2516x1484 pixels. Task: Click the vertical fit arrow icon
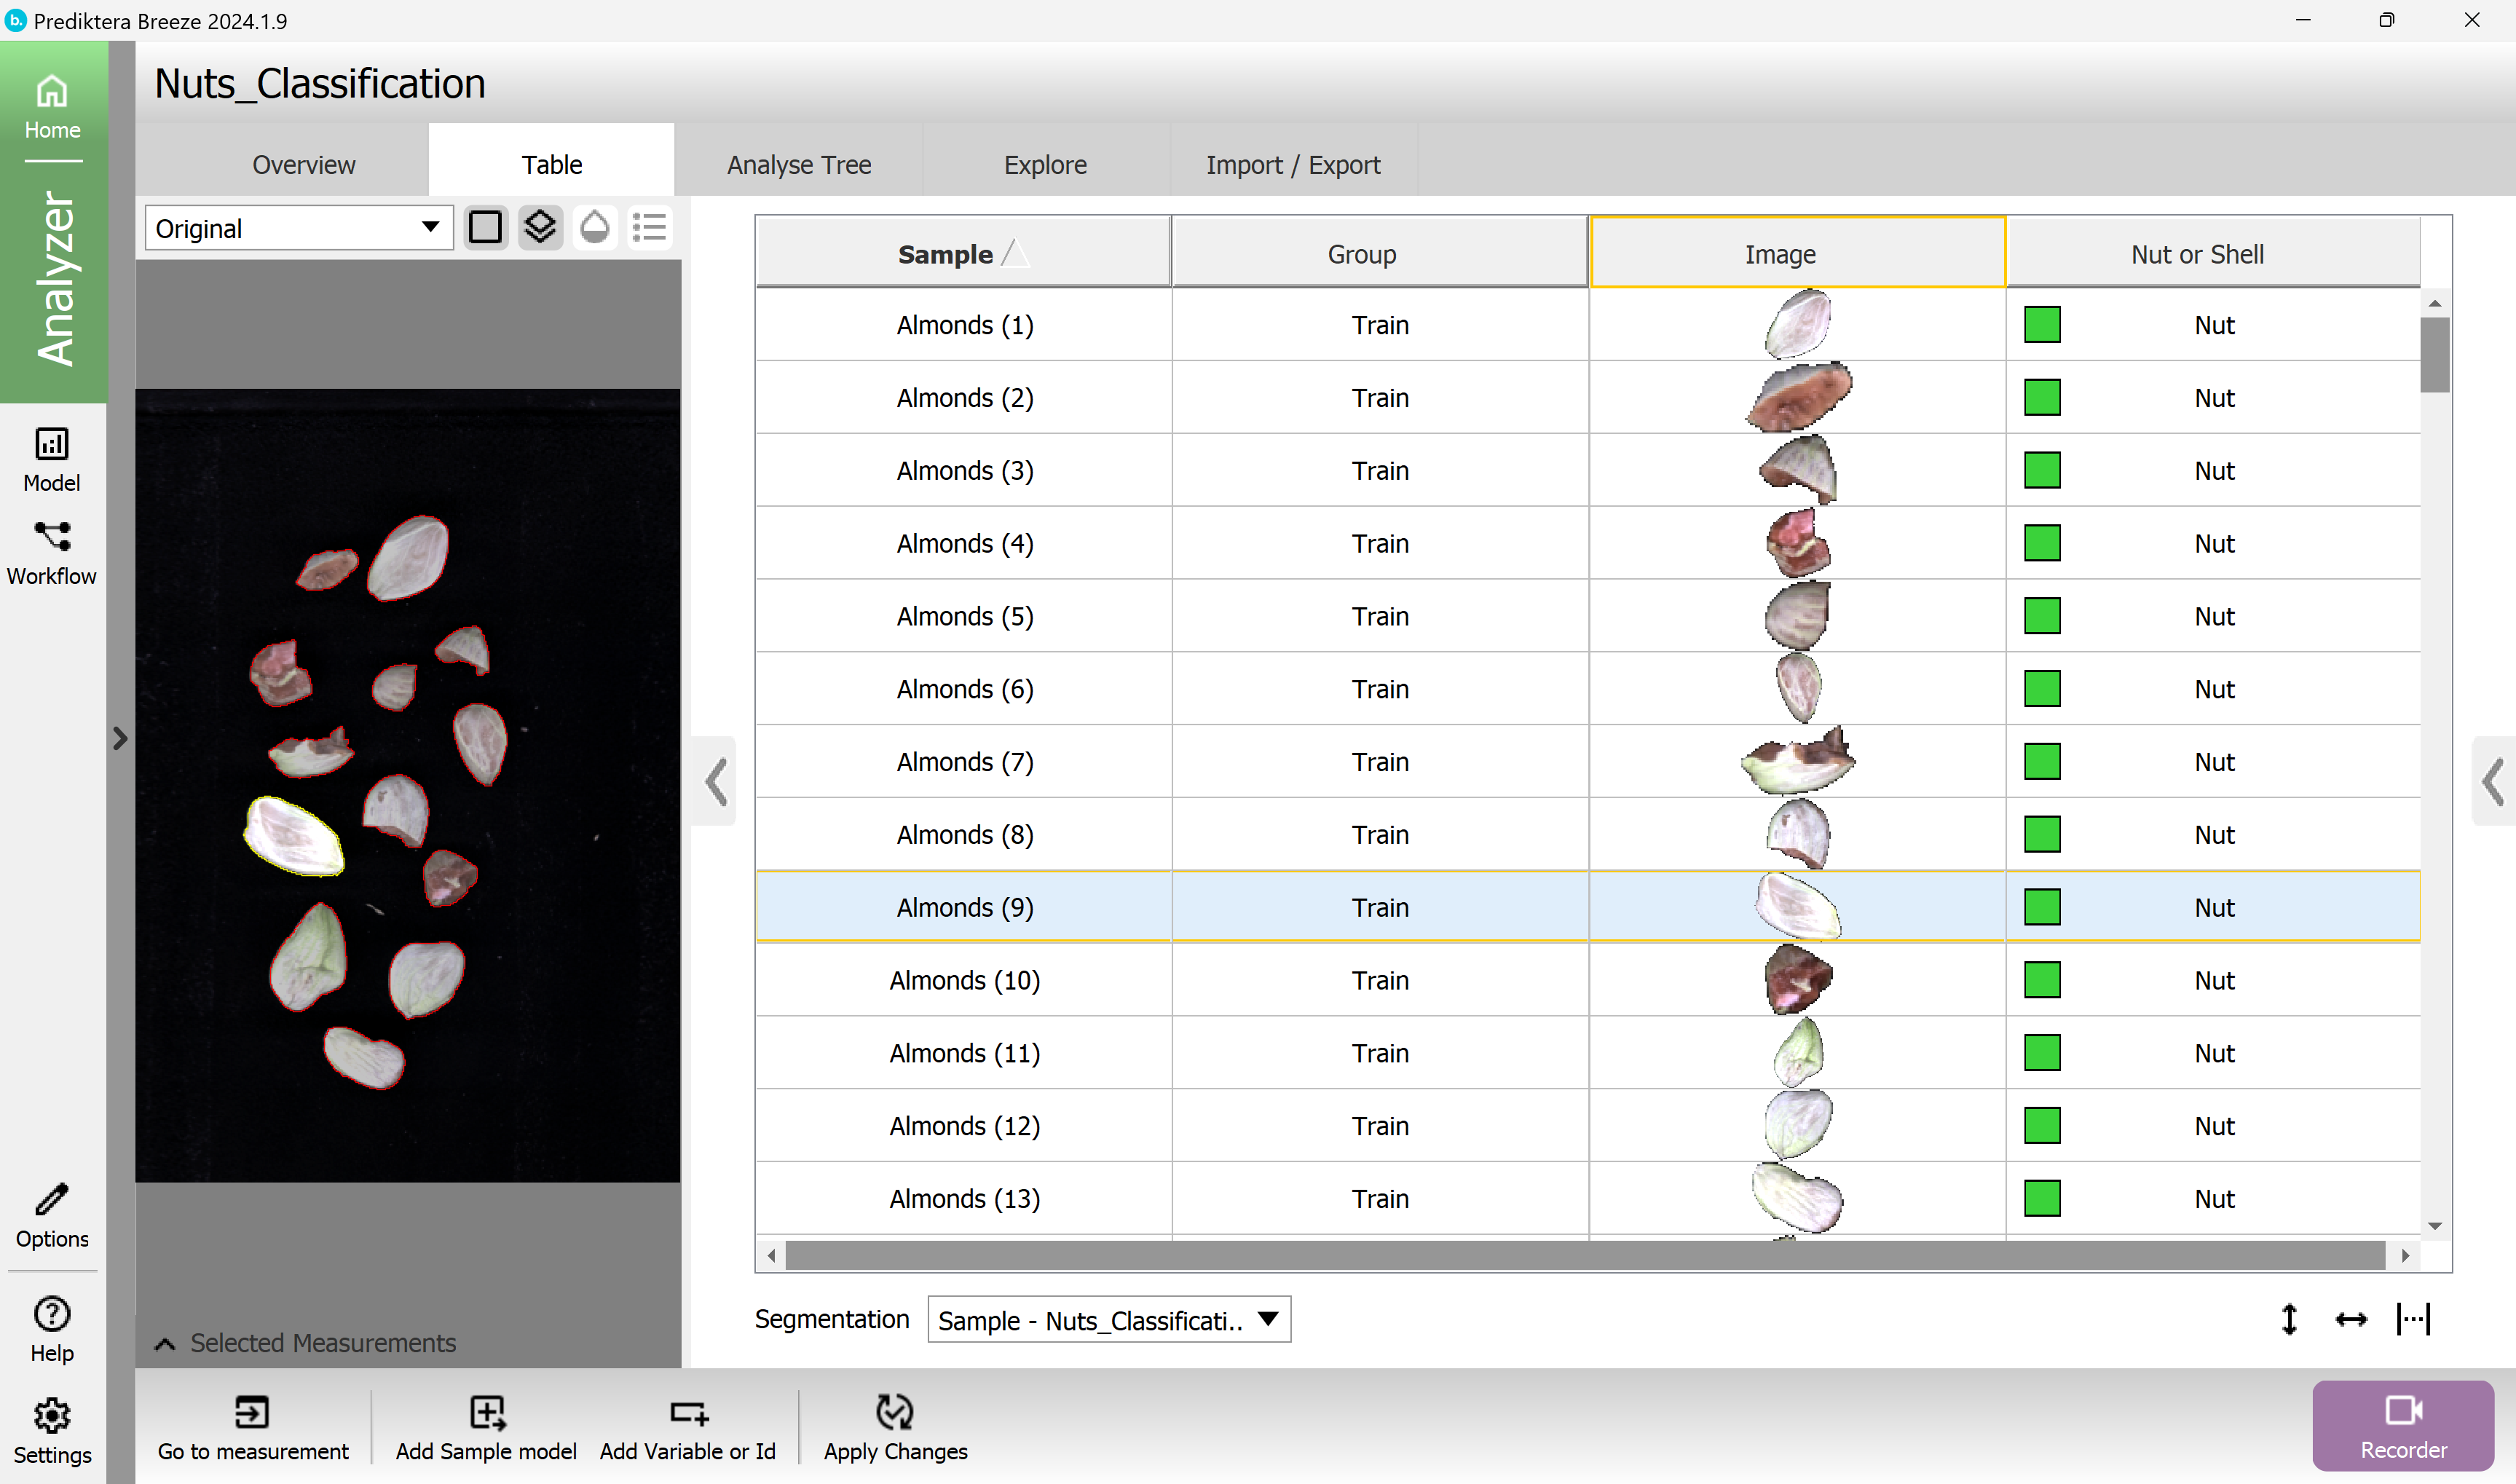(2289, 1319)
